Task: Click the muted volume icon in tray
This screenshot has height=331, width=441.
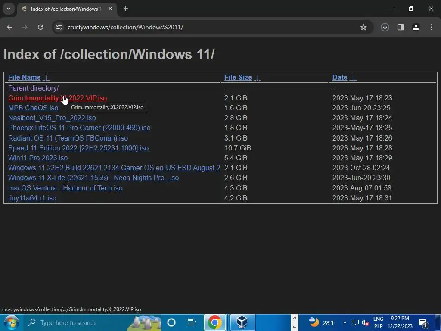Action: (x=365, y=322)
